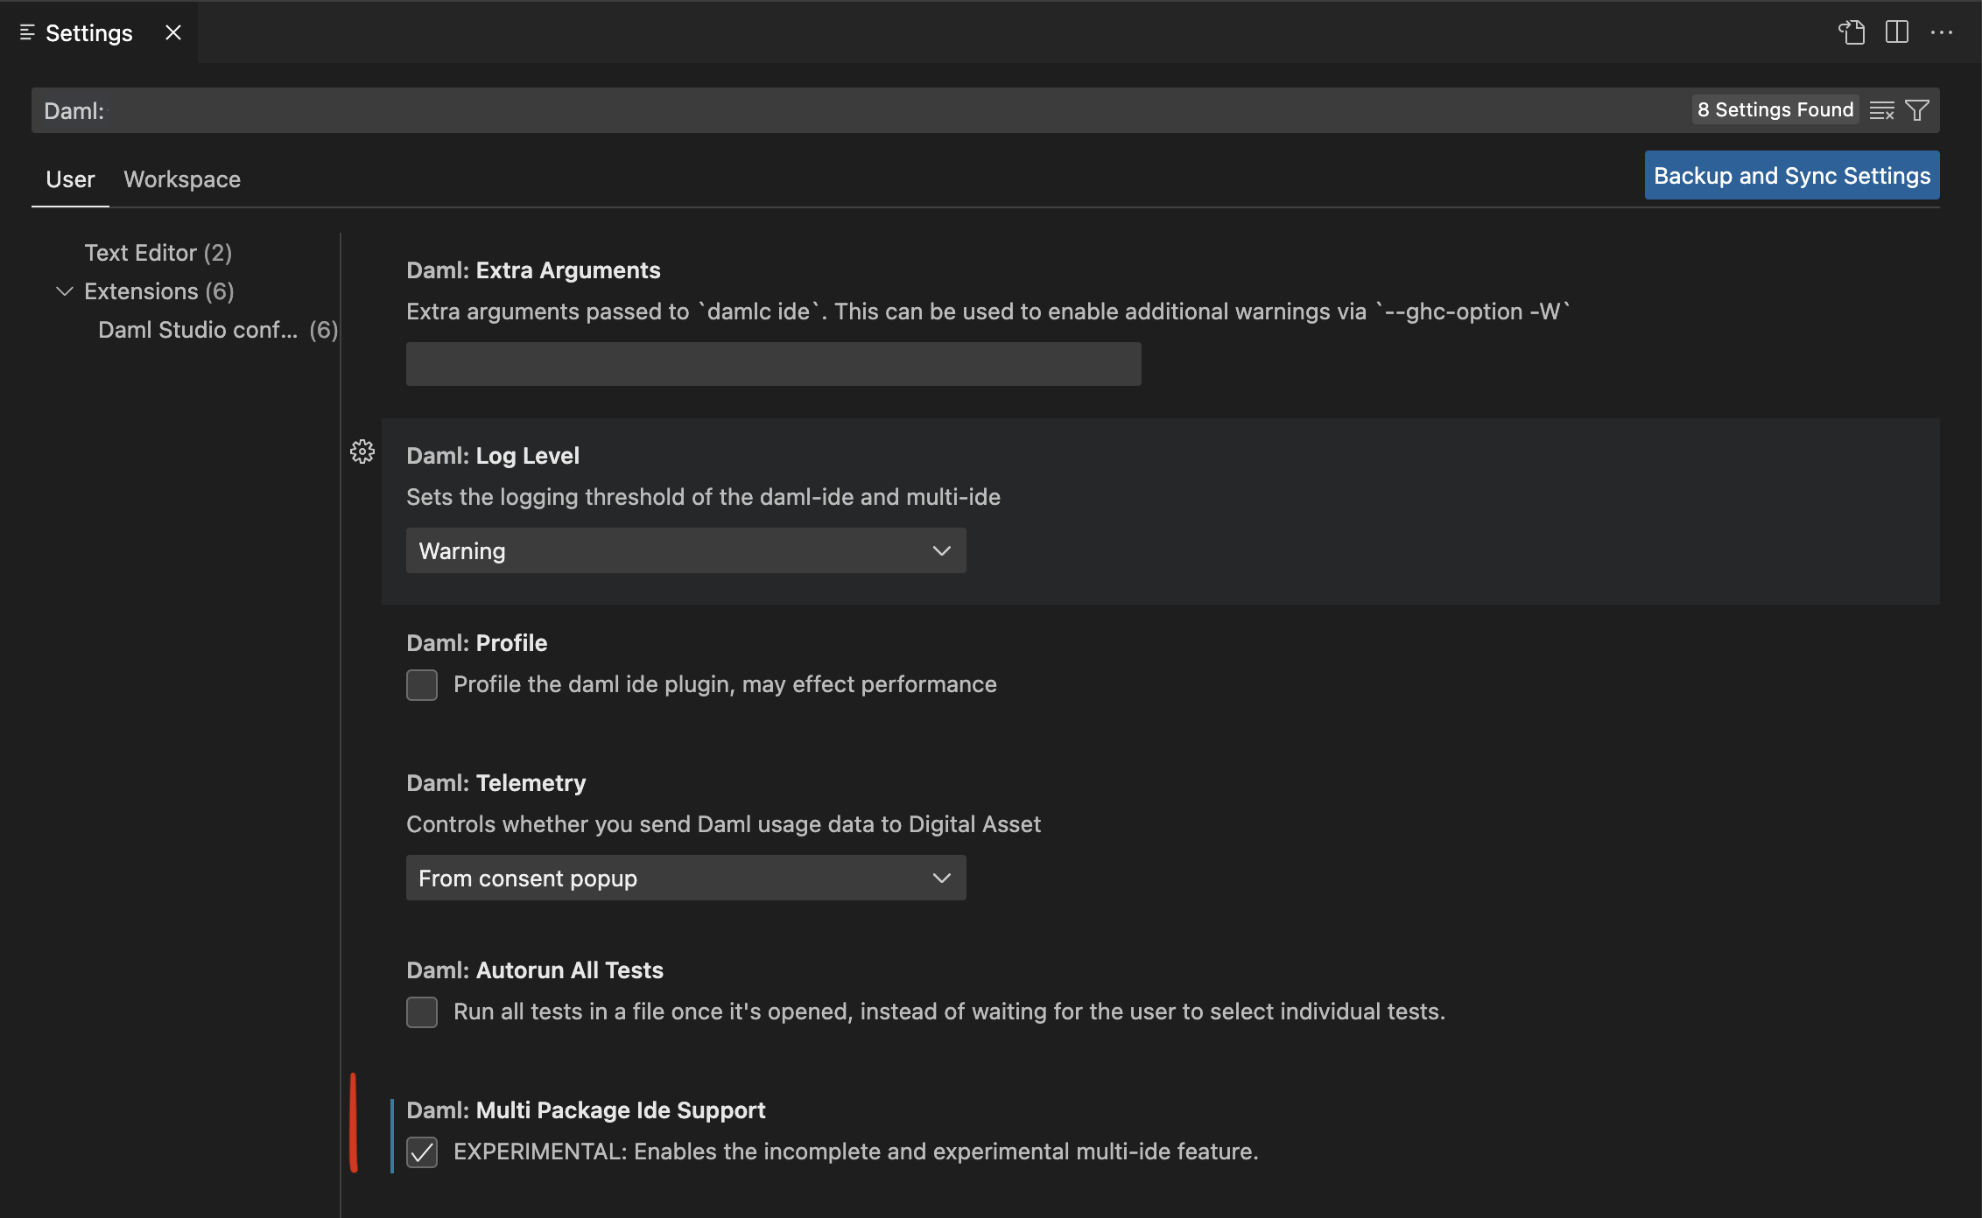Uncheck Multi Package Ide Support checkbox

click(422, 1152)
